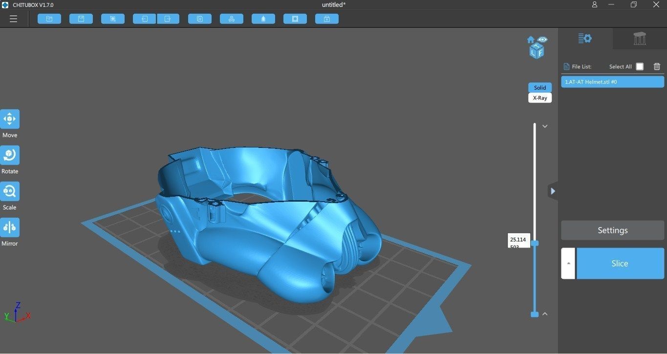
Task: Click the 'File List:' label
Action: pyautogui.click(x=581, y=66)
